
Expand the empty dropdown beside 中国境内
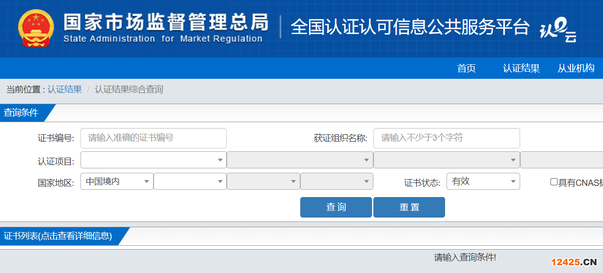tap(190, 182)
